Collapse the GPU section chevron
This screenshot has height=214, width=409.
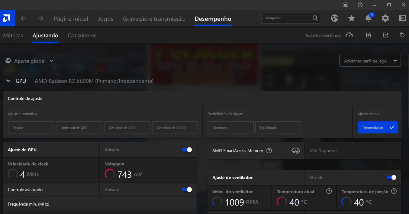click(x=8, y=81)
